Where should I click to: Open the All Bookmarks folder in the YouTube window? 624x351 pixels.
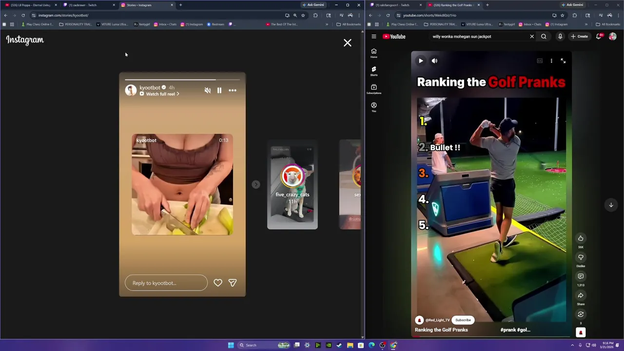[608, 24]
